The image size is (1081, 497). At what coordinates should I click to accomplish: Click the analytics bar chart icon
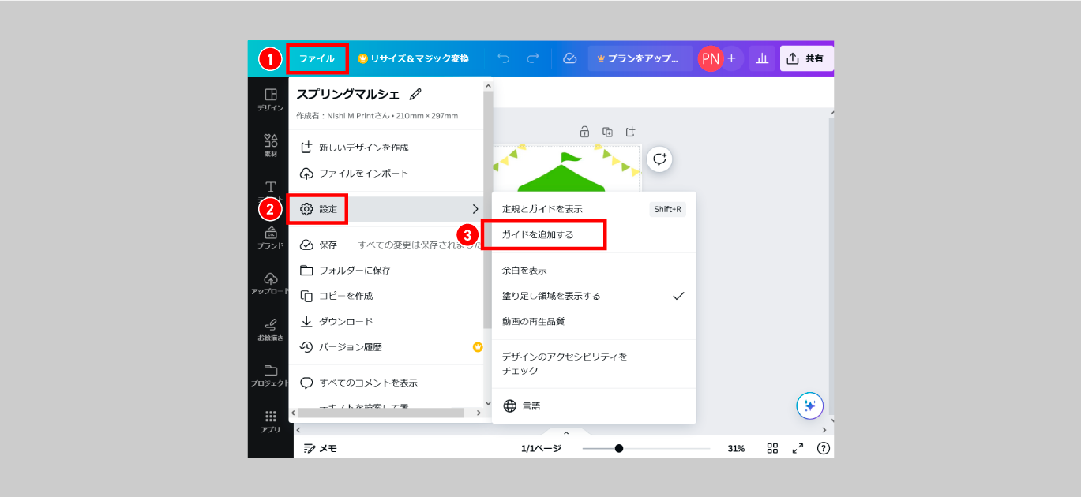click(x=762, y=58)
